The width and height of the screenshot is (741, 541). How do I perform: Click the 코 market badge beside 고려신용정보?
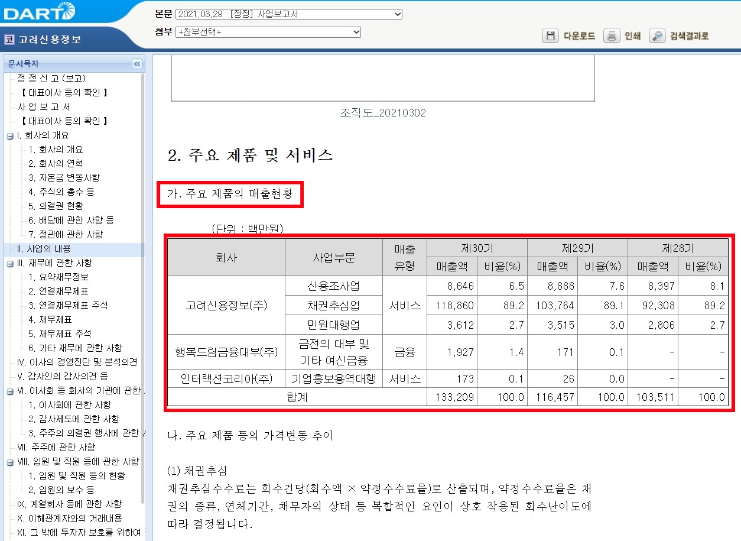click(x=9, y=40)
